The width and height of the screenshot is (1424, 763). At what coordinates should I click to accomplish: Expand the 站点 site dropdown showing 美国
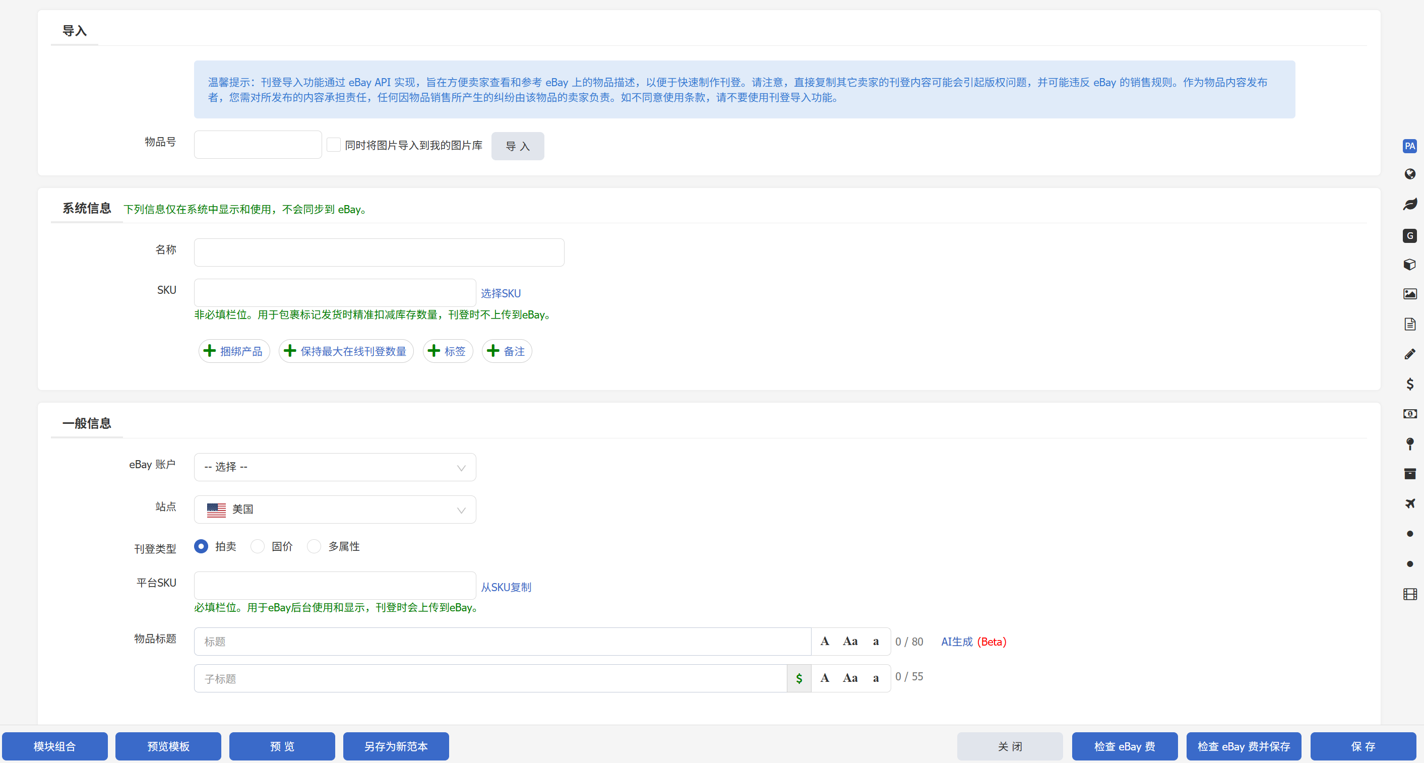(334, 510)
